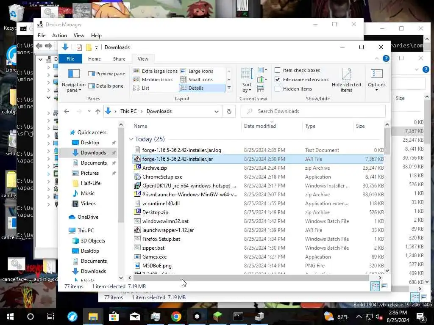Enable Item check boxes
This screenshot has width=434, height=325.
coord(277,70)
